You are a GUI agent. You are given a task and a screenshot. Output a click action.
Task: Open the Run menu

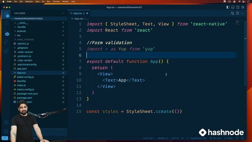48,2
